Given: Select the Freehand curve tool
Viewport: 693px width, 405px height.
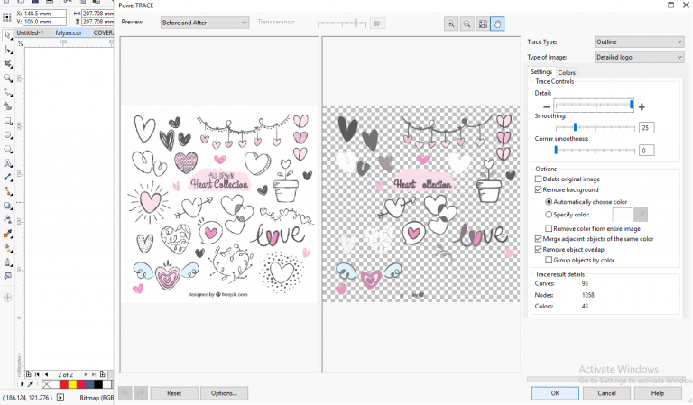Looking at the screenshot, I should point(7,92).
